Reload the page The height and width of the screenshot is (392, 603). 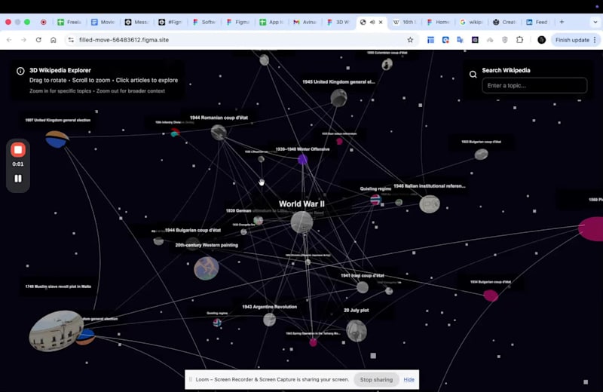pyautogui.click(x=38, y=40)
